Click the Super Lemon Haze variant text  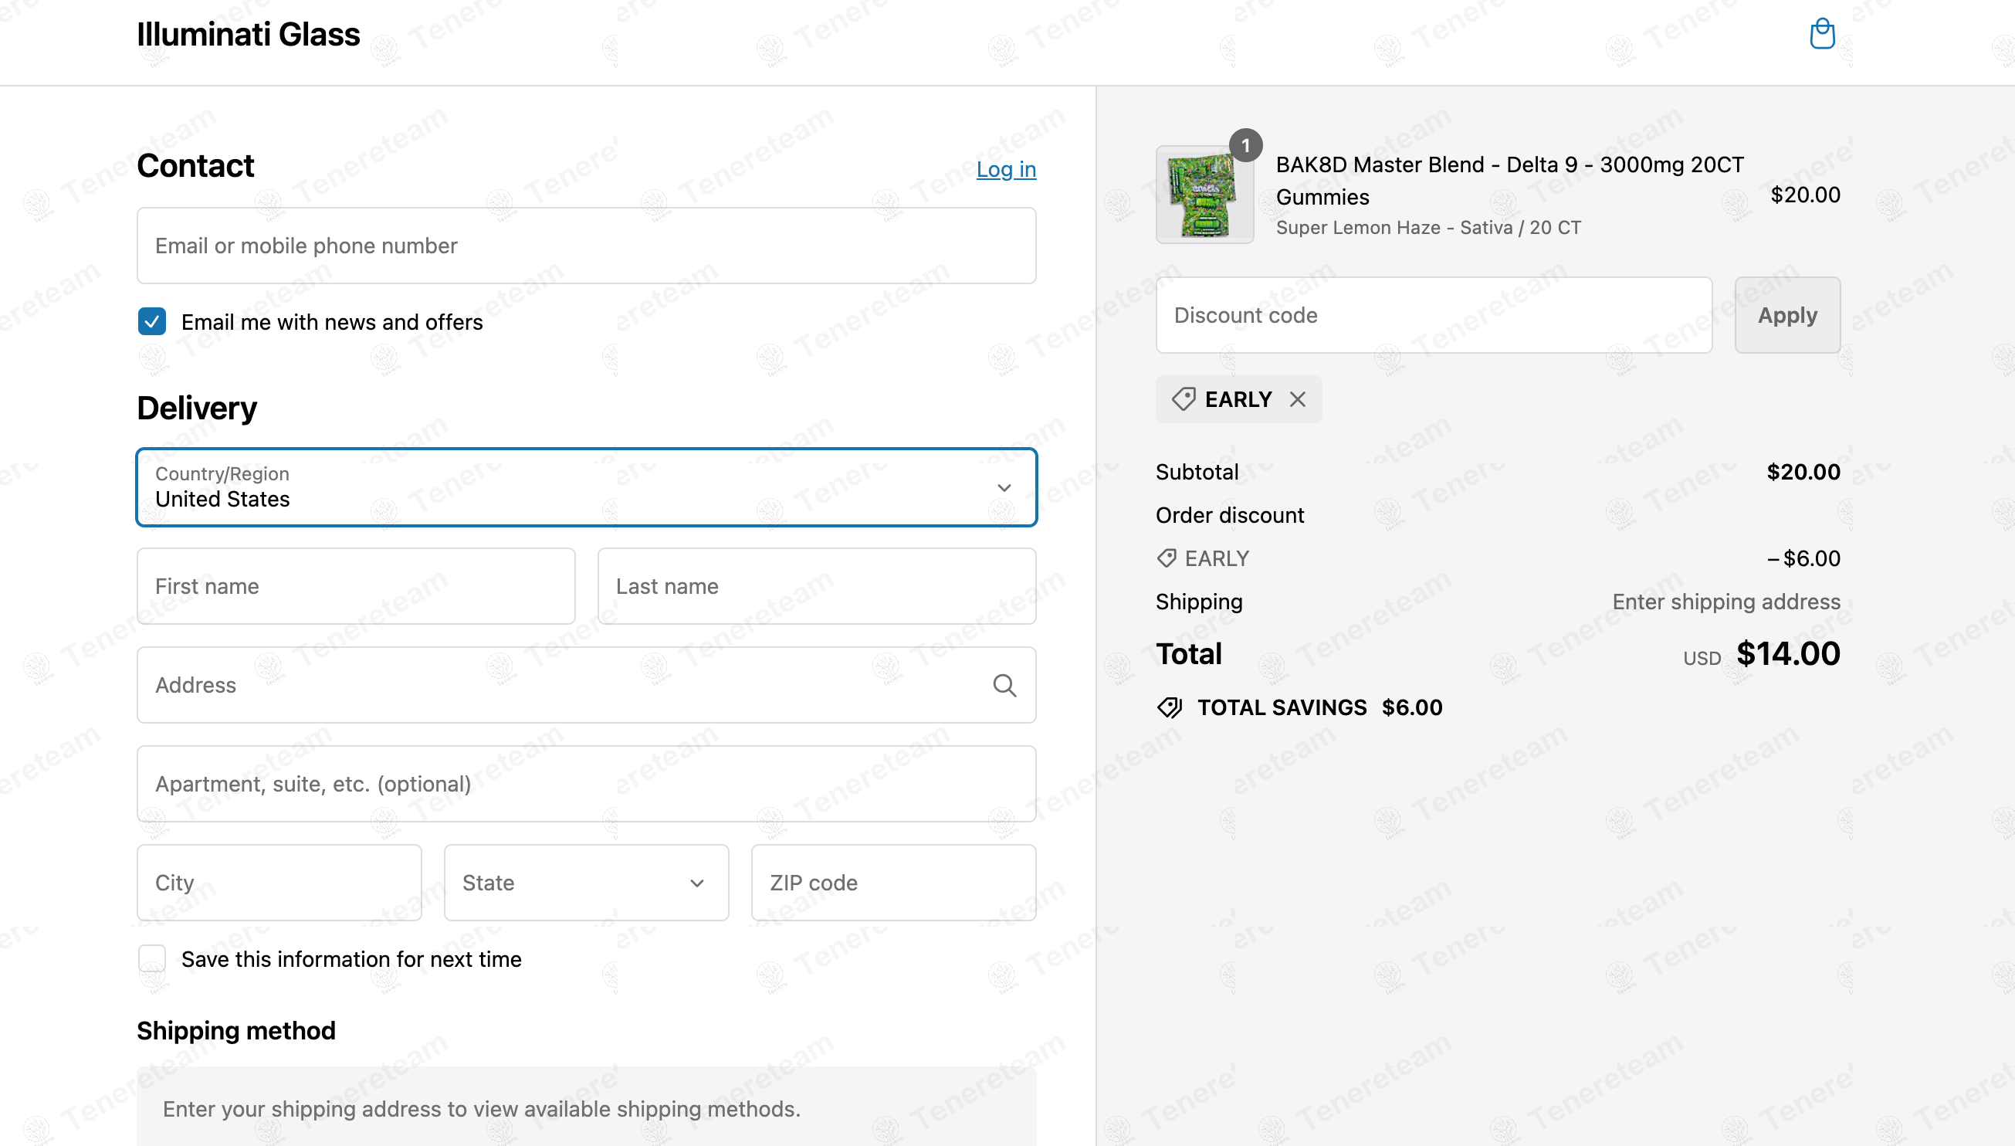(1428, 228)
